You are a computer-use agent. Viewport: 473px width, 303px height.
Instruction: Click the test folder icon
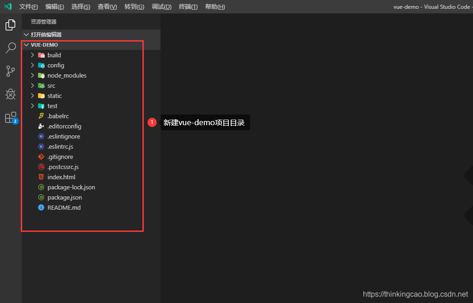click(41, 106)
